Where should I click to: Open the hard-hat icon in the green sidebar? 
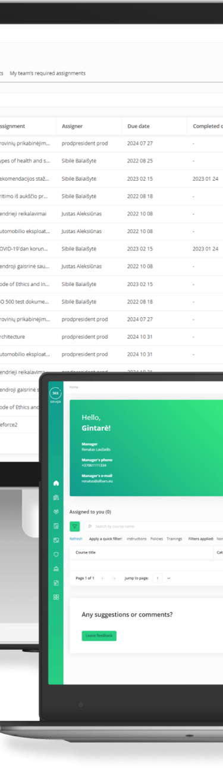point(56,568)
